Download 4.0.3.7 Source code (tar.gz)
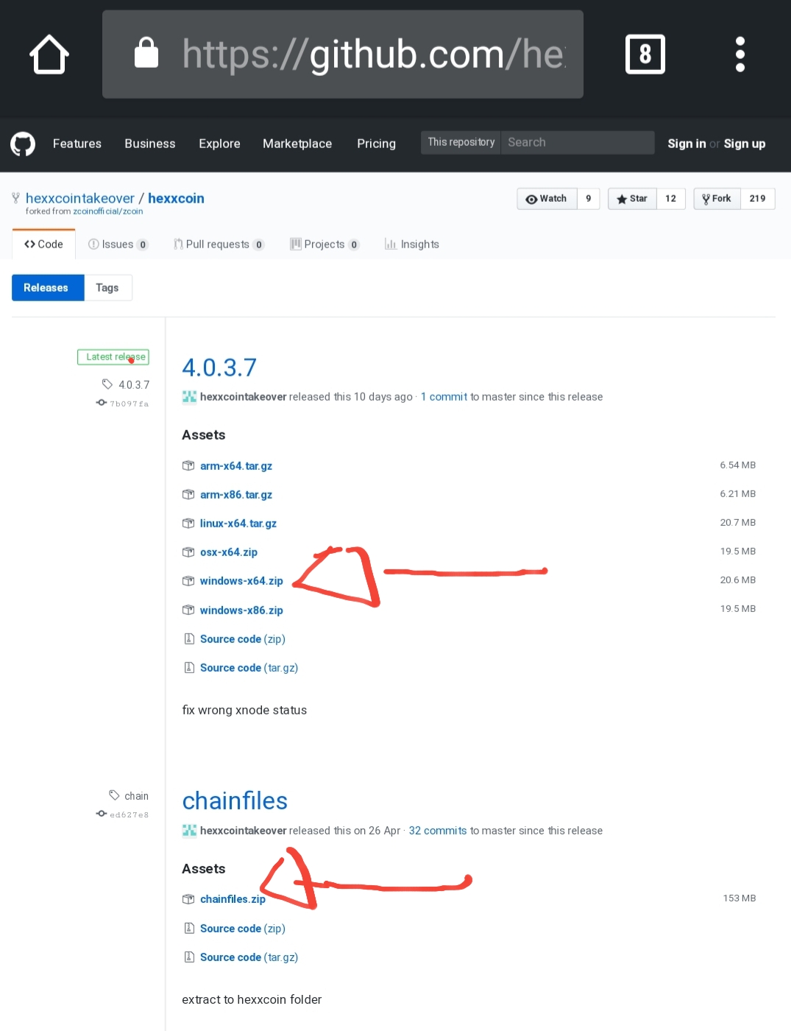This screenshot has width=791, height=1031. click(x=249, y=668)
